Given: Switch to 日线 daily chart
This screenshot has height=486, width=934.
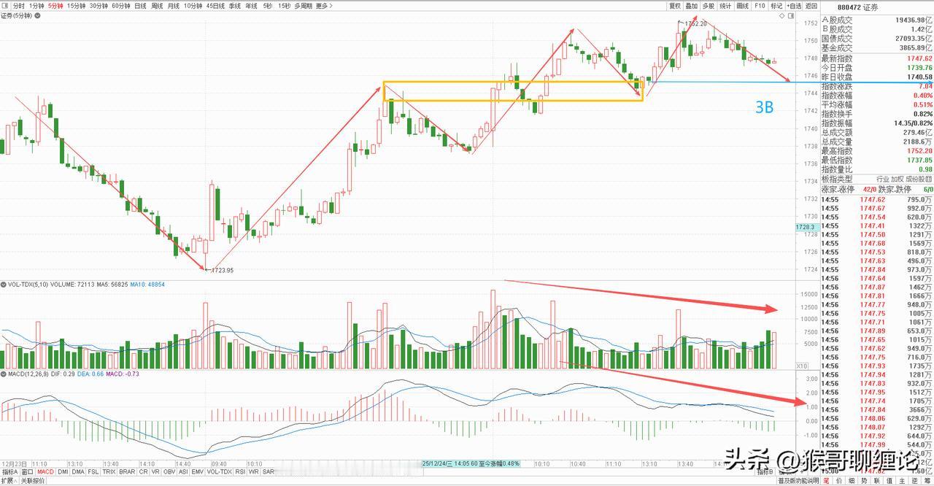Looking at the screenshot, I should (x=140, y=6).
